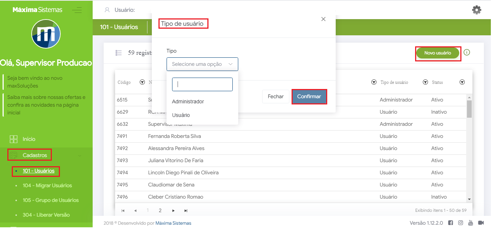Click the scrollbar down arrow
Image resolution: width=496 pixels, height=228 pixels.
(469, 199)
